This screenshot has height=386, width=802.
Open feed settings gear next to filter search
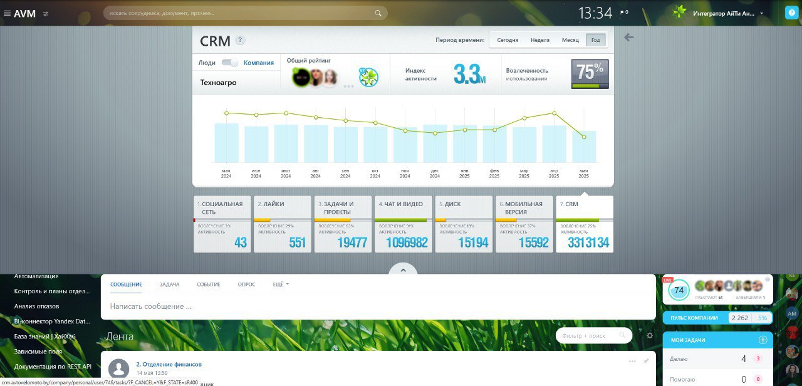tap(649, 336)
